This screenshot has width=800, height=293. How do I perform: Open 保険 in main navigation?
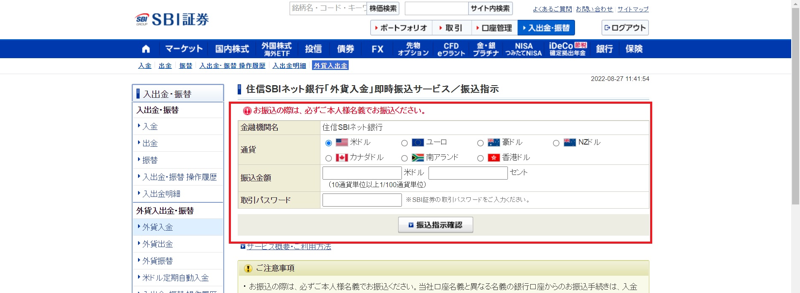(634, 49)
